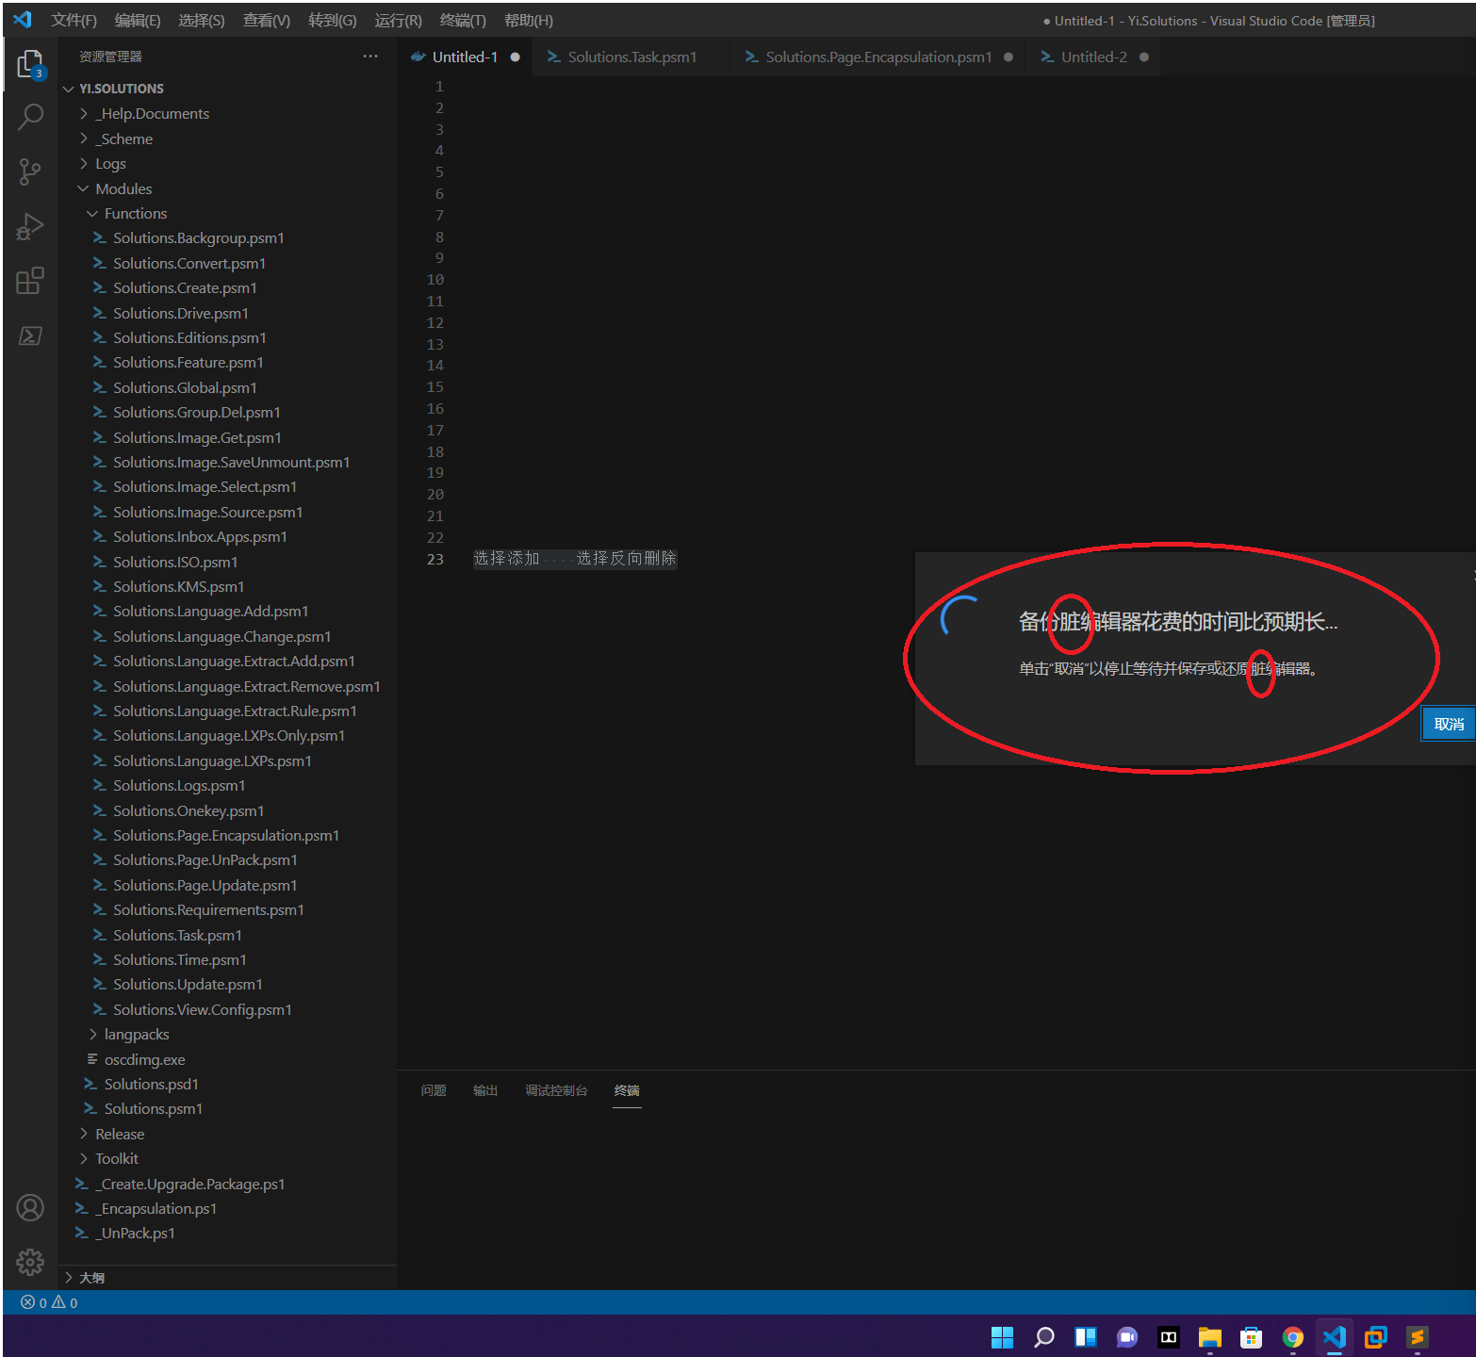Open the Source Control view
The width and height of the screenshot is (1476, 1357).
pyautogui.click(x=31, y=172)
